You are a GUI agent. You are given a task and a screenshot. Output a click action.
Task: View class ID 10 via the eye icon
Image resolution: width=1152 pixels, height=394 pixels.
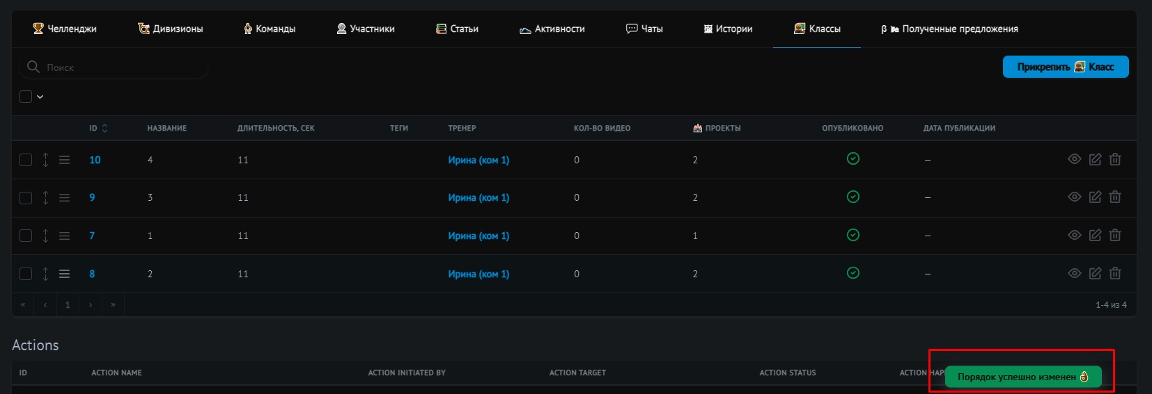pos(1075,160)
